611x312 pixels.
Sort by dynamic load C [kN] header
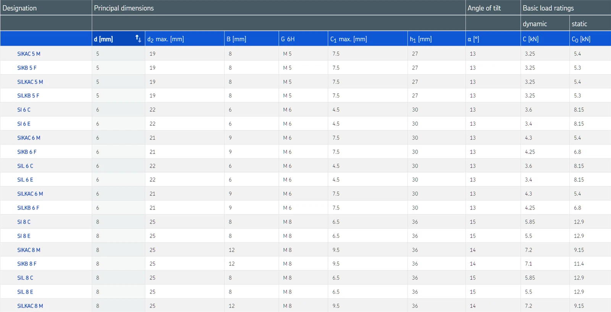(530, 39)
